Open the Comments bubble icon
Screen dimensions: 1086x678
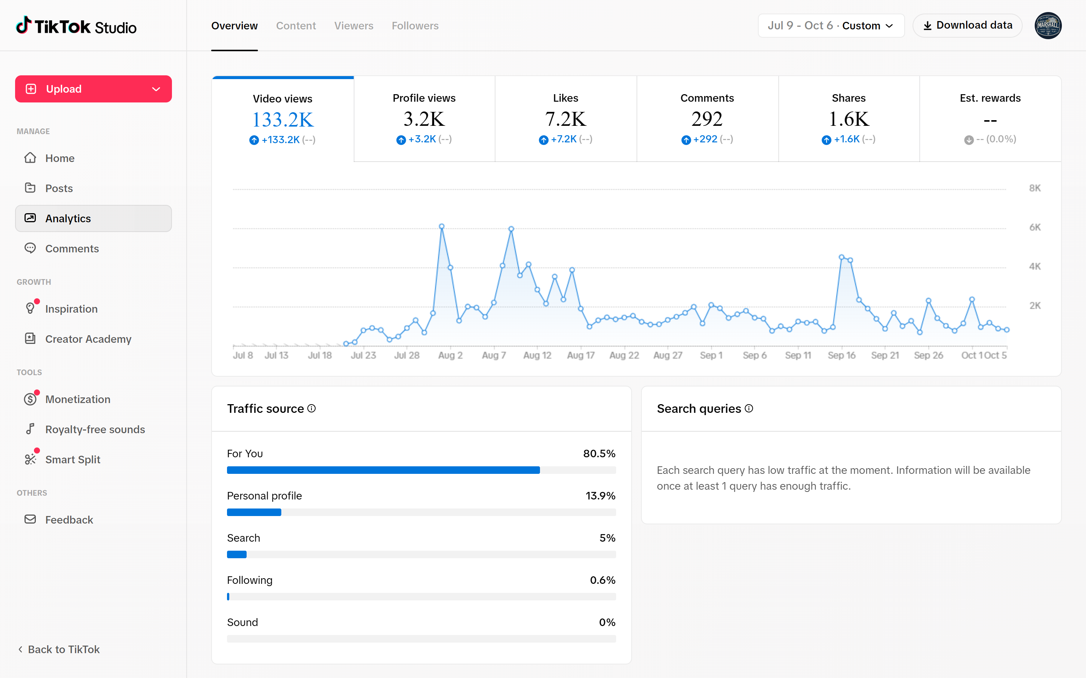point(30,248)
